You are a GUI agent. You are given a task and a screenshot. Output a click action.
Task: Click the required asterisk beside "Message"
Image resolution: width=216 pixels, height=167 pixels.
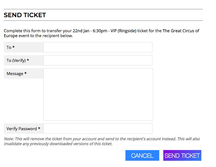(x=25, y=73)
